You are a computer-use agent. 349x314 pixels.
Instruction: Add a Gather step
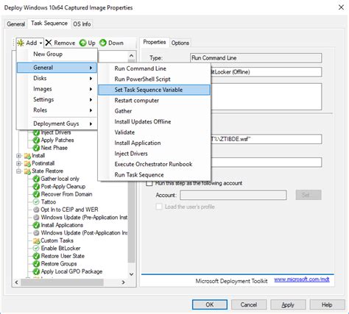(154, 111)
